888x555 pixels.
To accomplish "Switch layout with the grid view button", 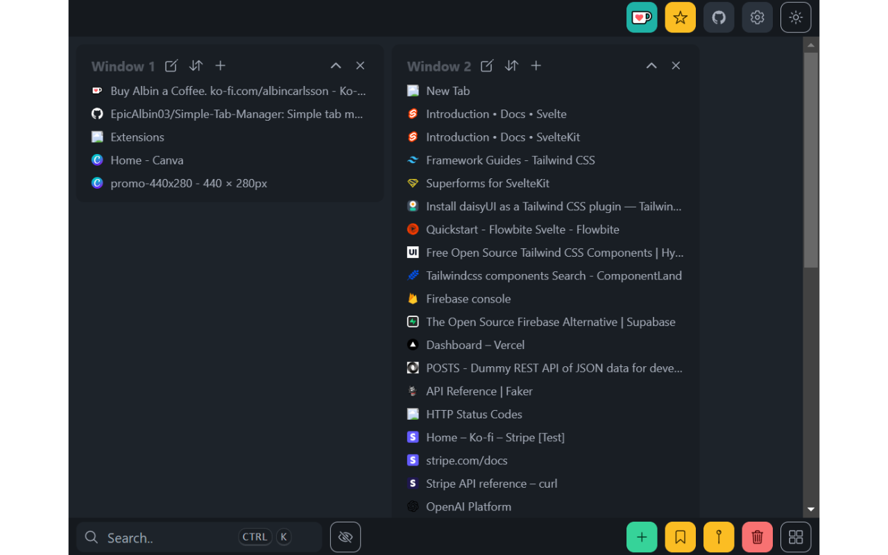I will 796,537.
